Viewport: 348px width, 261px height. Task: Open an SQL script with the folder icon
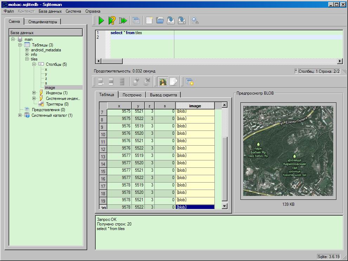160,21
